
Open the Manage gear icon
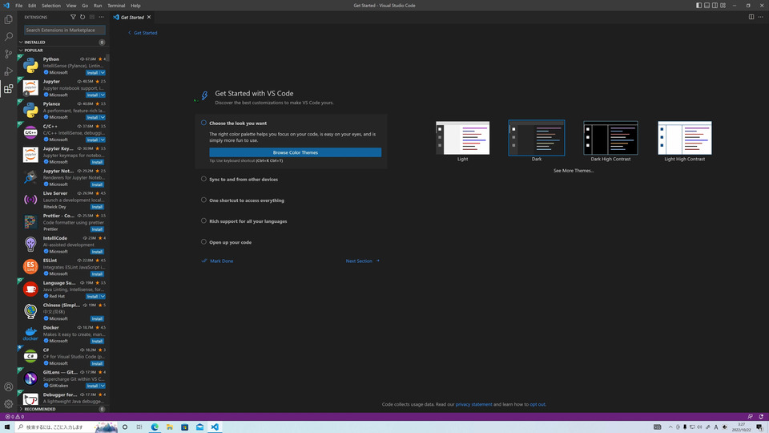(x=8, y=404)
